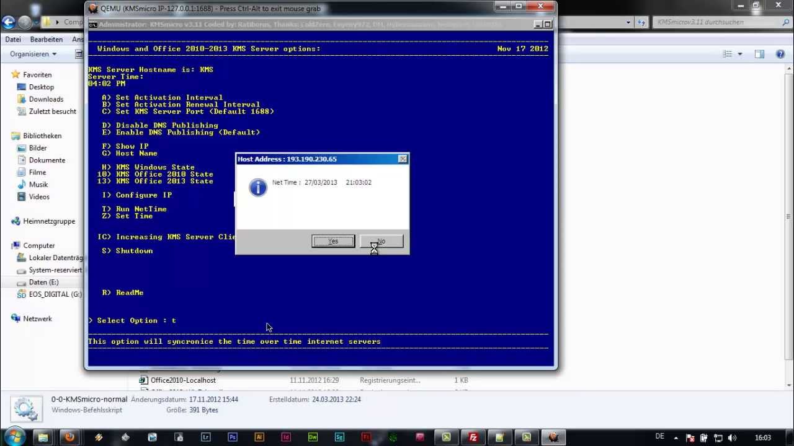
Task: Open Adobe Illustrator taskbar icon
Action: pyautogui.click(x=259, y=437)
